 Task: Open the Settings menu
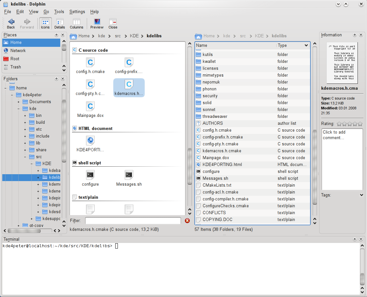coord(77,12)
